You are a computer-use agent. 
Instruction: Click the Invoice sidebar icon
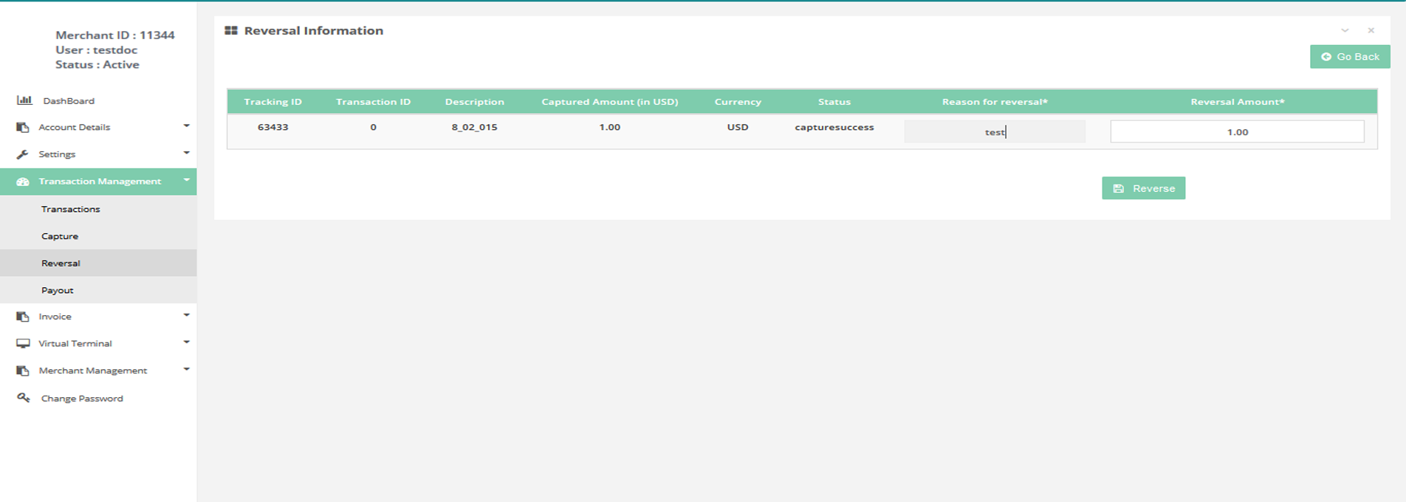coord(23,316)
